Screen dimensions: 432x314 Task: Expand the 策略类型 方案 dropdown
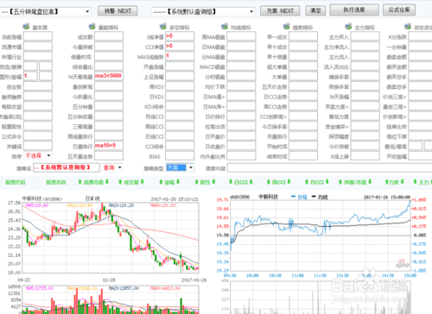coord(191,167)
